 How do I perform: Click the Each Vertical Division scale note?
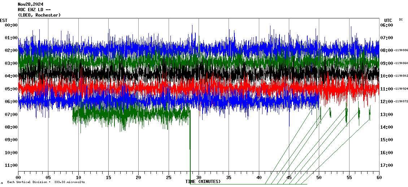[46, 182]
